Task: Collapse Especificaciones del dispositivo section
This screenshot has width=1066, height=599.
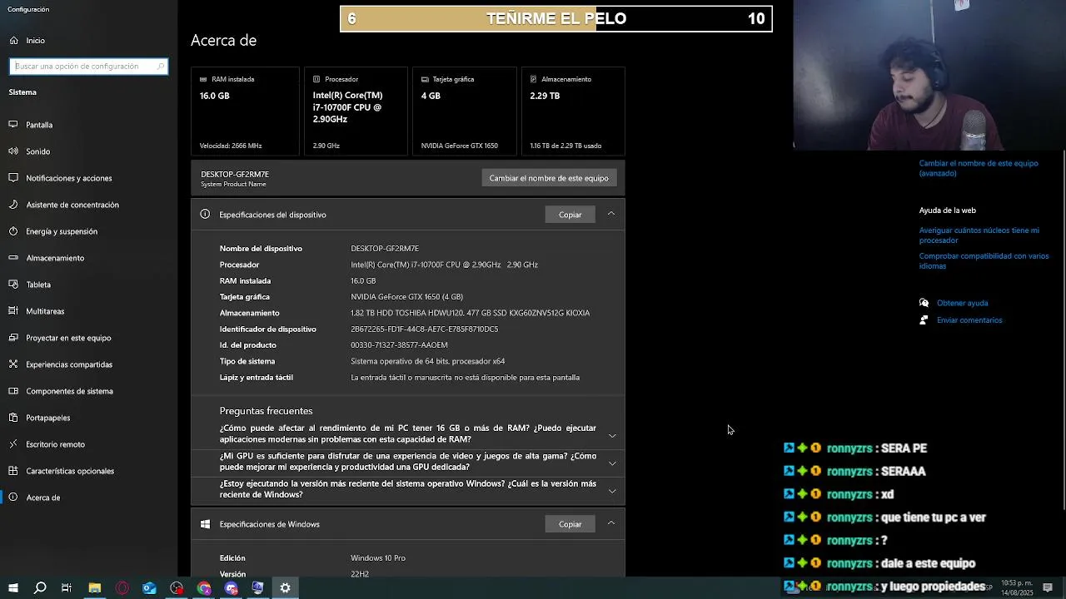Action: (x=611, y=214)
